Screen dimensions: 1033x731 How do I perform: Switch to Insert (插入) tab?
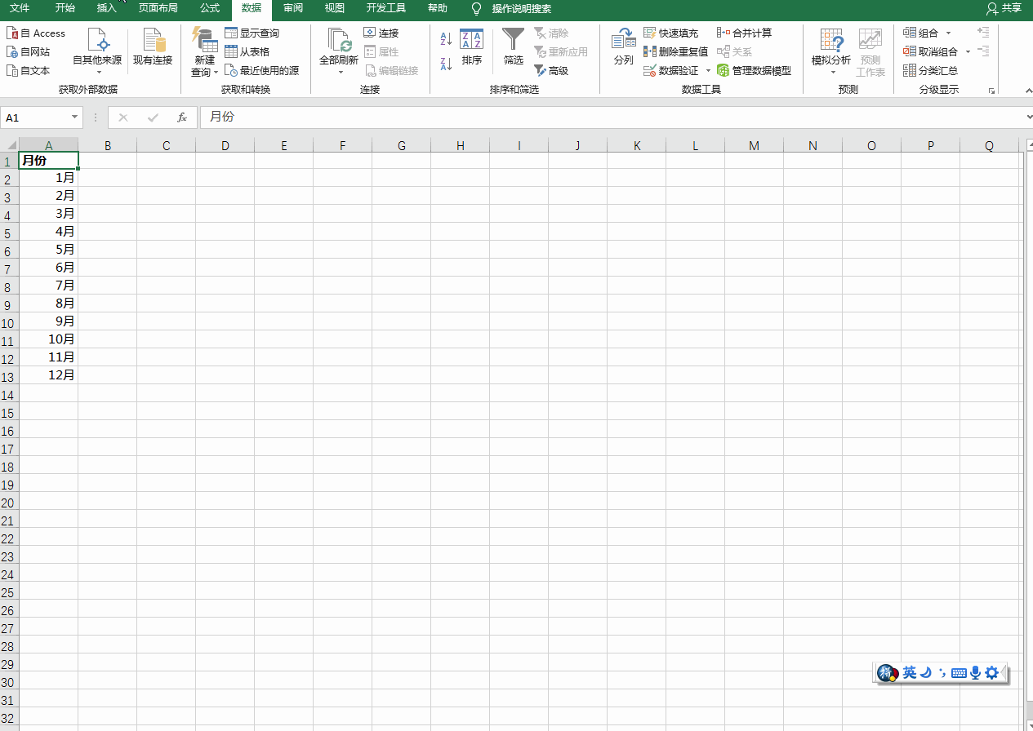point(107,8)
